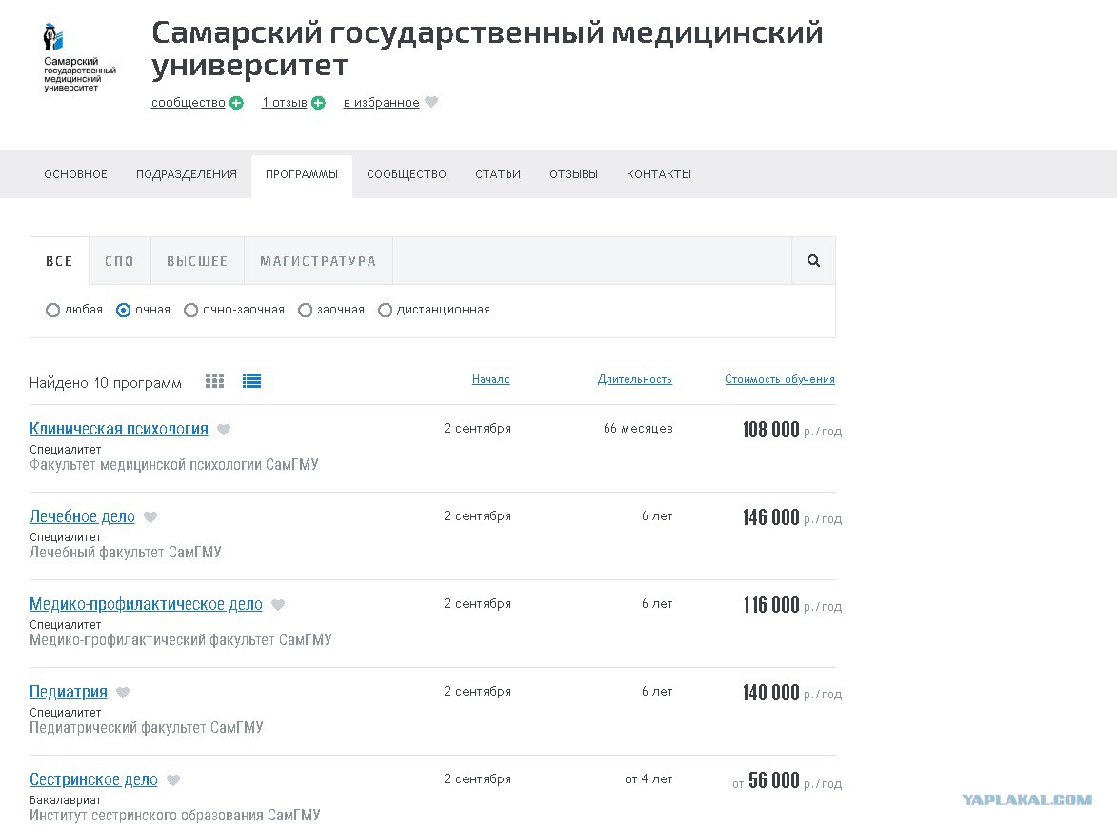The width and height of the screenshot is (1117, 828).
Task: Open Педиатрия program
Action: [x=69, y=692]
